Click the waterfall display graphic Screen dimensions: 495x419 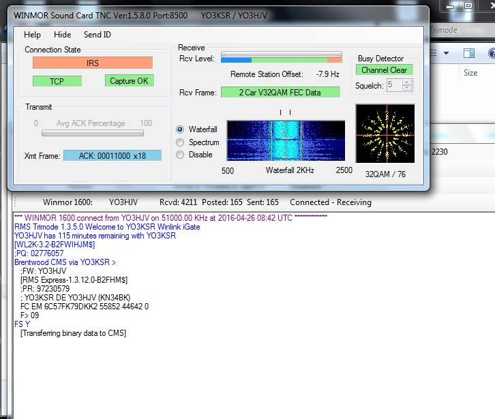coord(286,141)
